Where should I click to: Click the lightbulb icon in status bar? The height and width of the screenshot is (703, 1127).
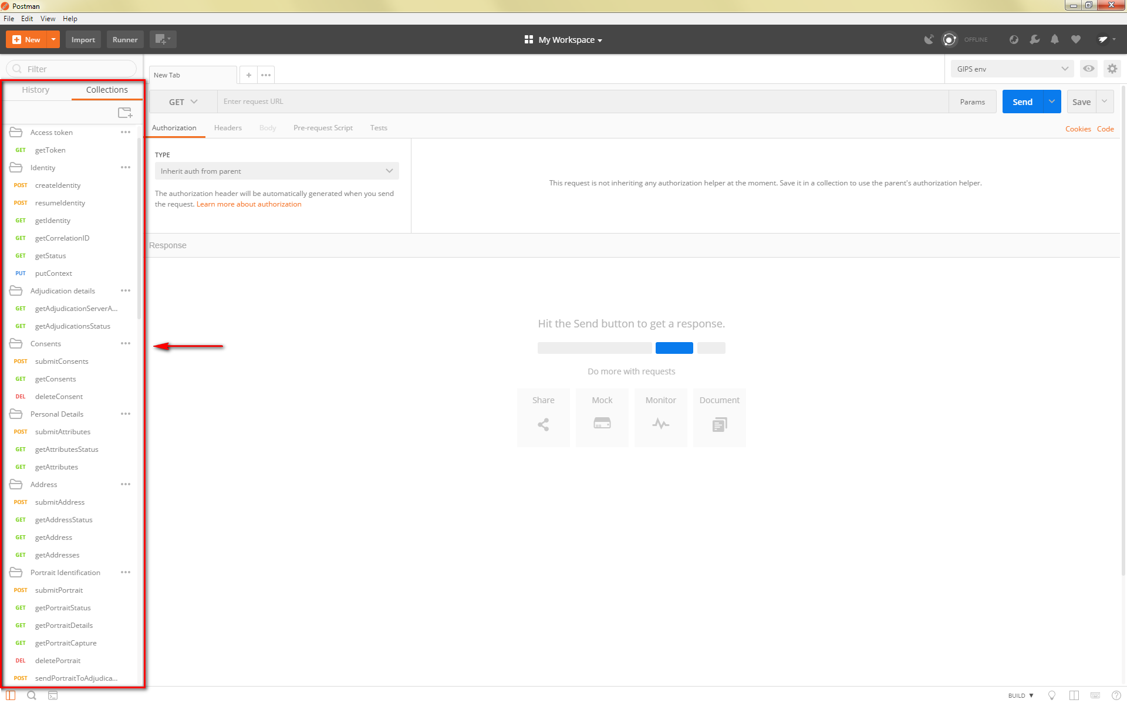(x=1052, y=695)
